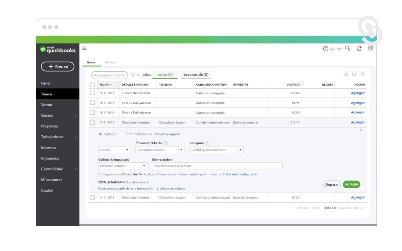Click the export icon above table
This screenshot has height=251, width=402.
[x=354, y=74]
